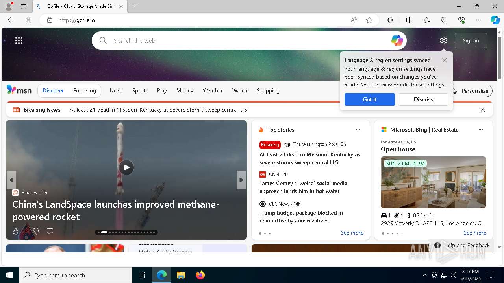The image size is (504, 283).
Task: Open MSN page settings gear
Action: click(x=444, y=40)
